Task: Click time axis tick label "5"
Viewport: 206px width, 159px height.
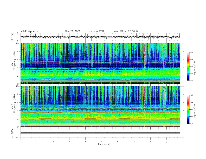Action: pyautogui.click(x=102, y=142)
